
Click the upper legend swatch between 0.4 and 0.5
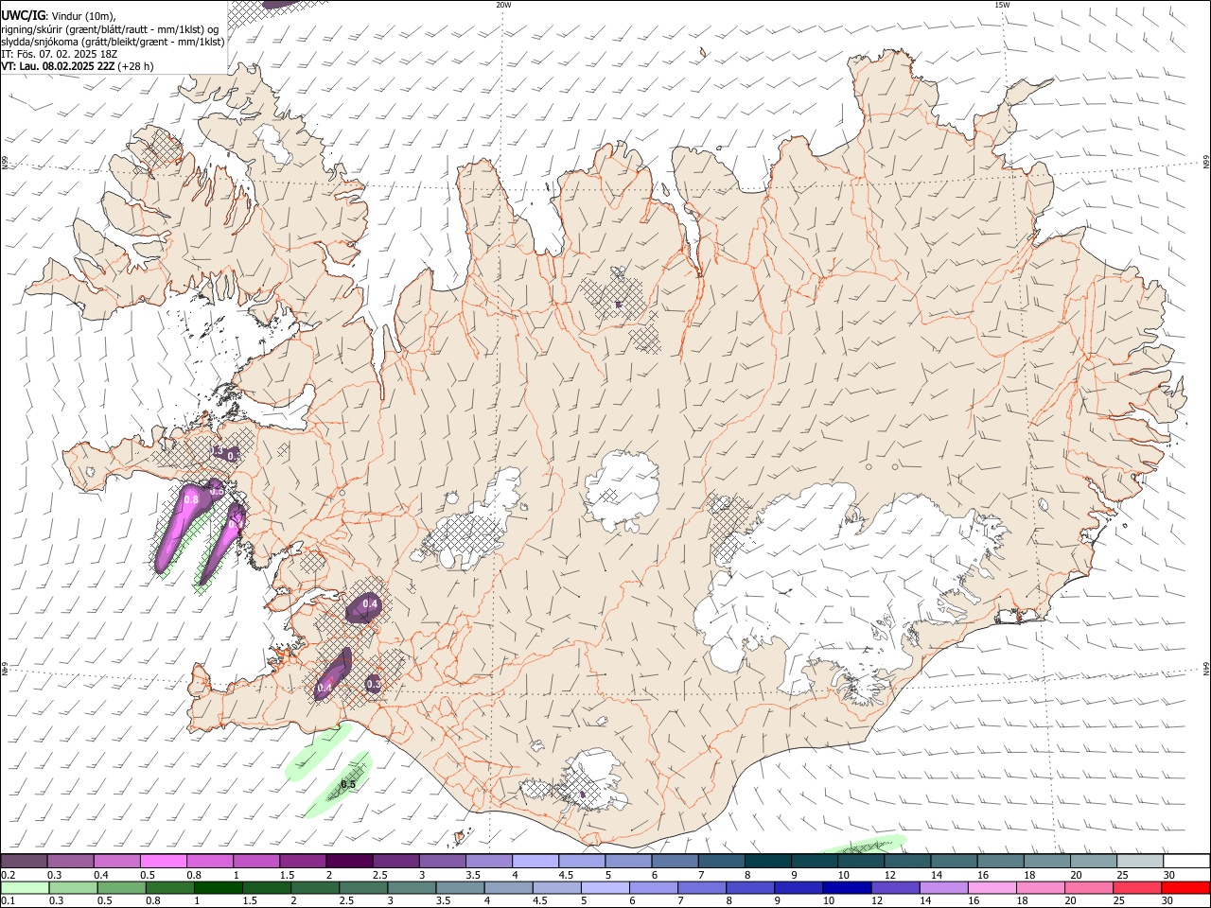pyautogui.click(x=116, y=861)
